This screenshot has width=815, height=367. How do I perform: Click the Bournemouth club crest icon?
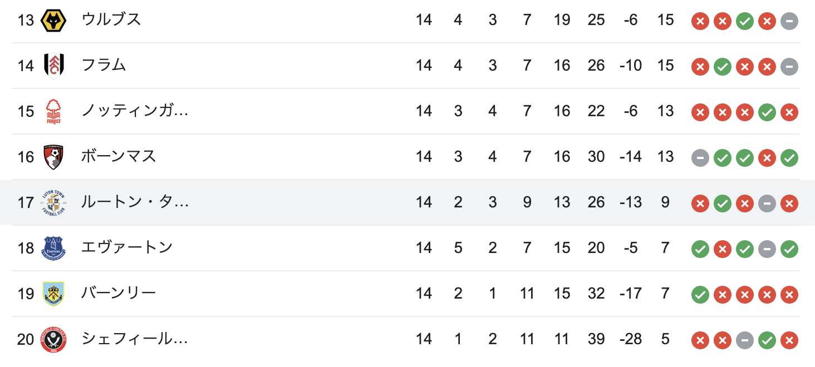coord(54,157)
